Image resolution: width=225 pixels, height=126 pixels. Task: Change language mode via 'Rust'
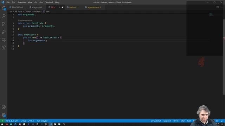pos(189,121)
